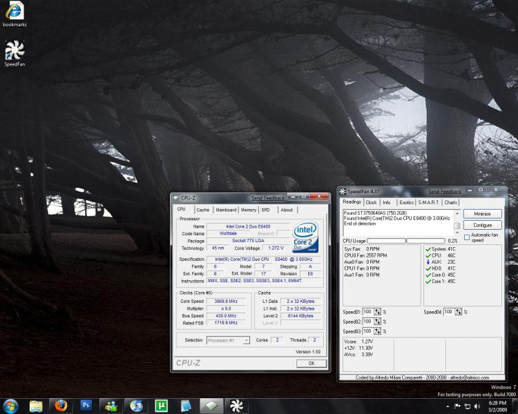Click the SpeedFan log scrollbar down arrow

[457, 233]
